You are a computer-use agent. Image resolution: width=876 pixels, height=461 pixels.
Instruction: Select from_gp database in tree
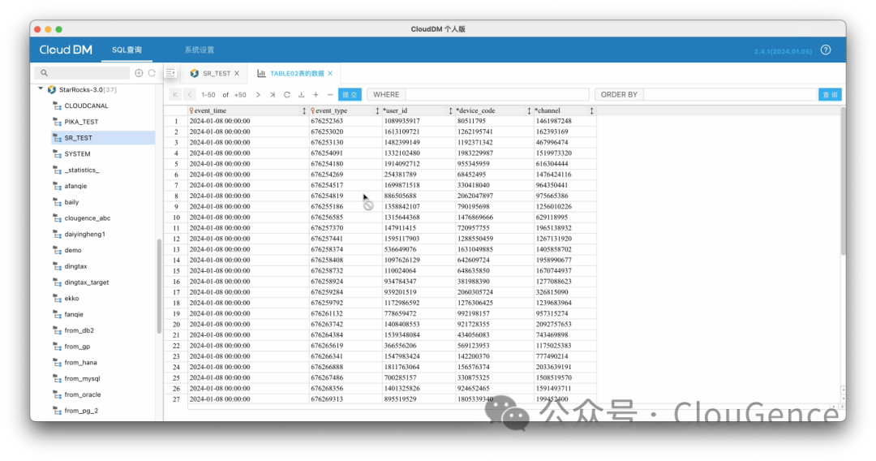(77, 347)
